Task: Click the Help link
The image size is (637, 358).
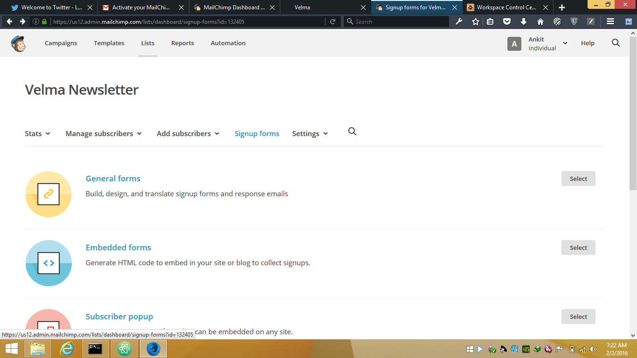Action: pyautogui.click(x=588, y=43)
